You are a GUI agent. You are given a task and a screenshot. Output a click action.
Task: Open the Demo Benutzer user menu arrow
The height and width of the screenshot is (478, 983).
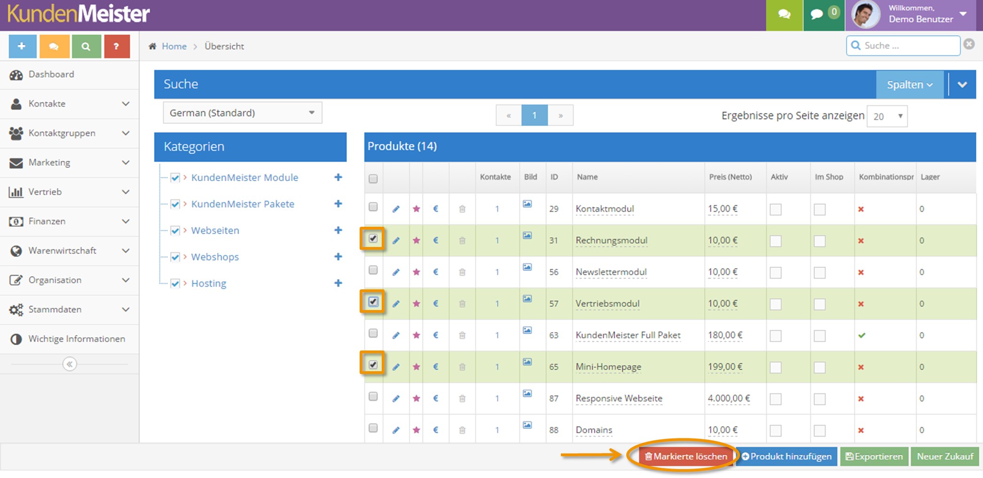click(x=963, y=14)
